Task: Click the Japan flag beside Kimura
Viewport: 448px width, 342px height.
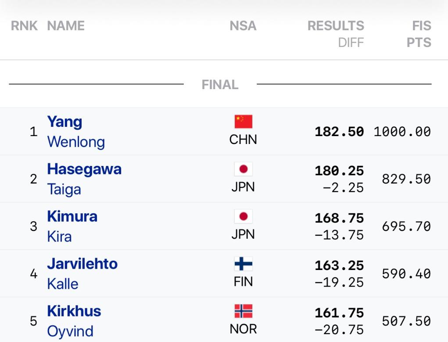Action: click(x=244, y=216)
